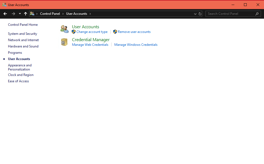The height and width of the screenshot is (164, 264).
Task: Open the address bar history dropdown
Action: (195, 14)
